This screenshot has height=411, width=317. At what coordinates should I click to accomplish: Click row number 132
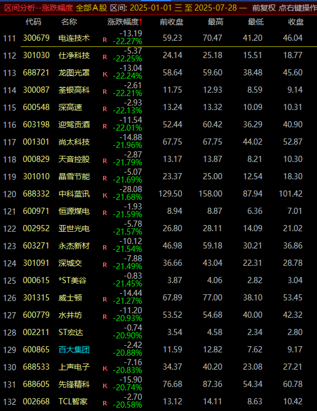click(9, 402)
